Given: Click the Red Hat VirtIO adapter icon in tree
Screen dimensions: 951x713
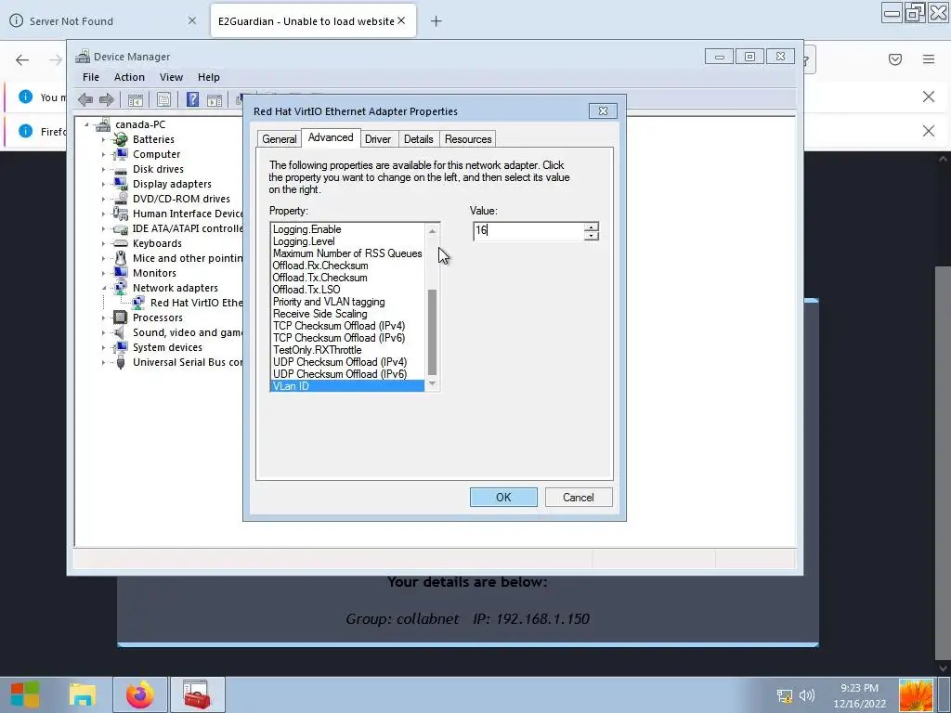Looking at the screenshot, I should 138,303.
